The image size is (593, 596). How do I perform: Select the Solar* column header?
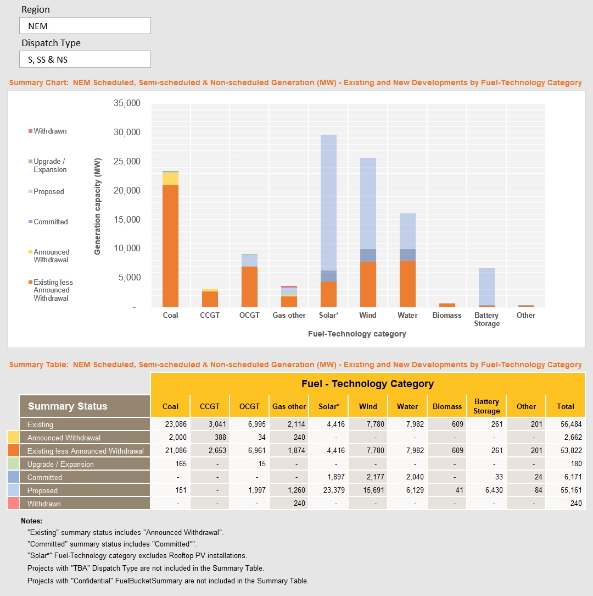[328, 406]
